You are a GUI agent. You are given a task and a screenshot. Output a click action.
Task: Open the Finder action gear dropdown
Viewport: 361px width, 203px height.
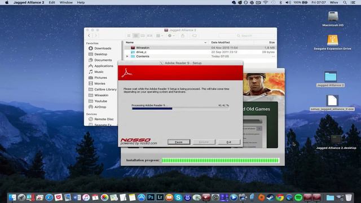[171, 36]
